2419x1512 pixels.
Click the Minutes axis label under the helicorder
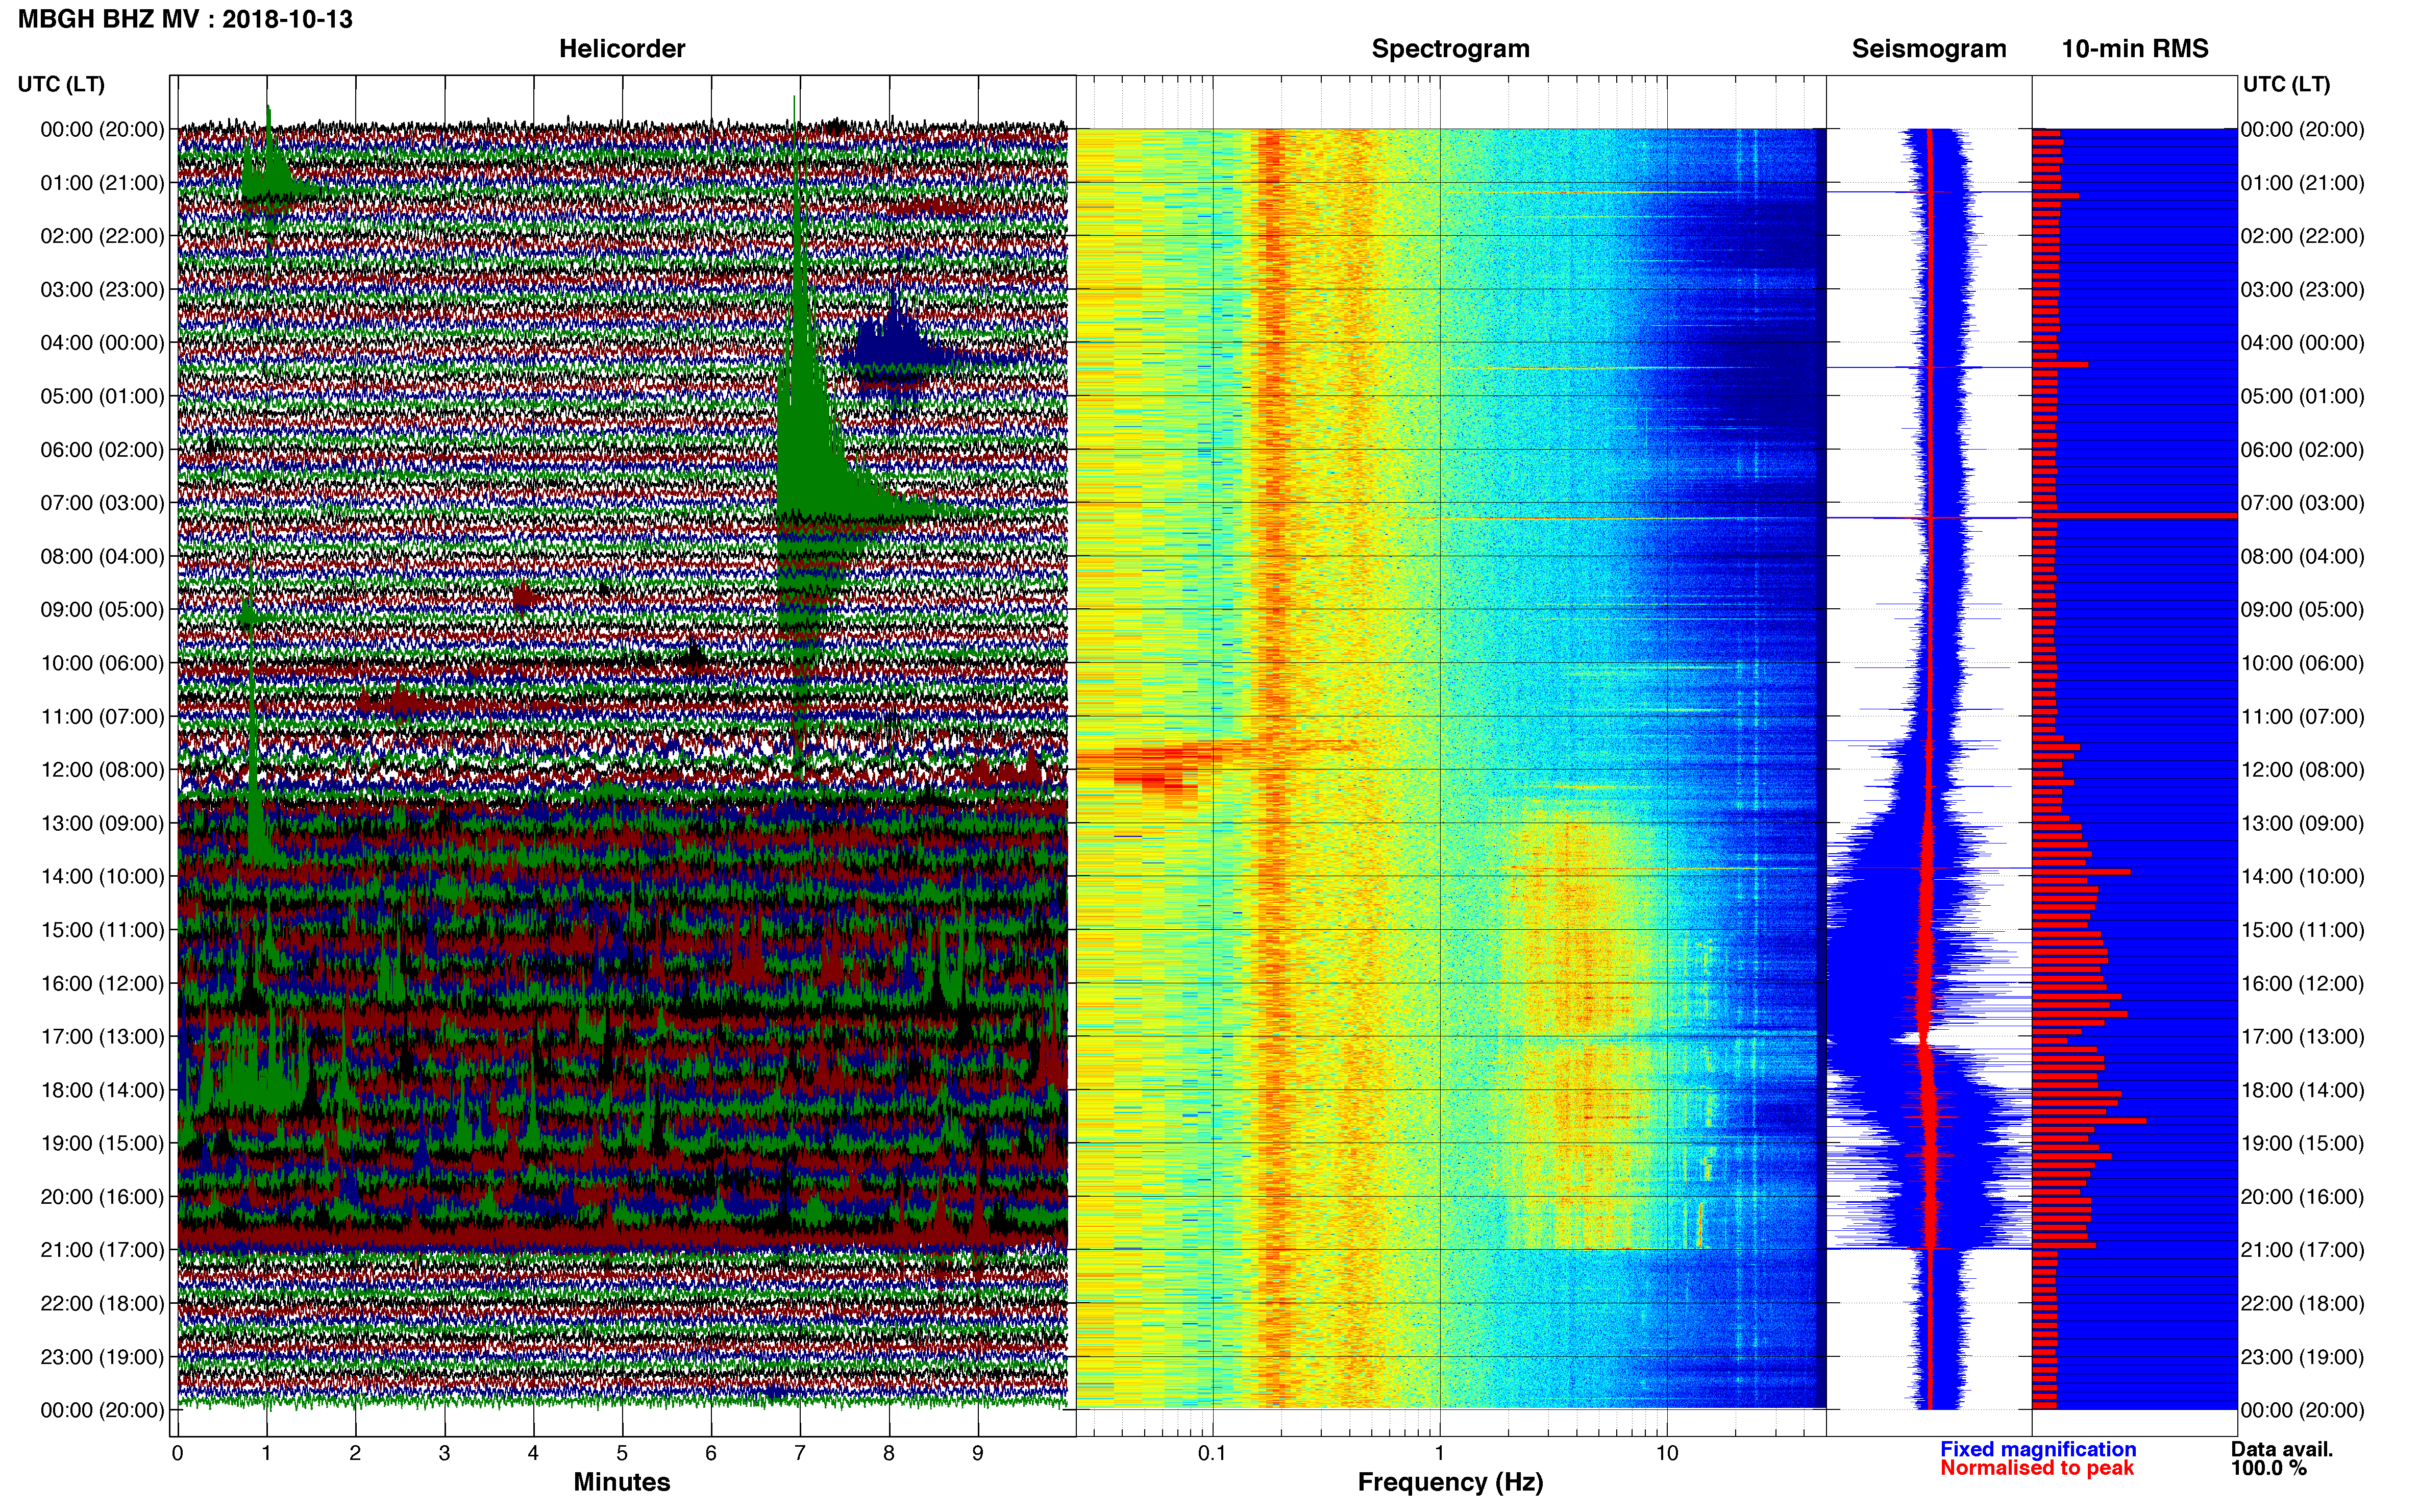pyautogui.click(x=622, y=1482)
